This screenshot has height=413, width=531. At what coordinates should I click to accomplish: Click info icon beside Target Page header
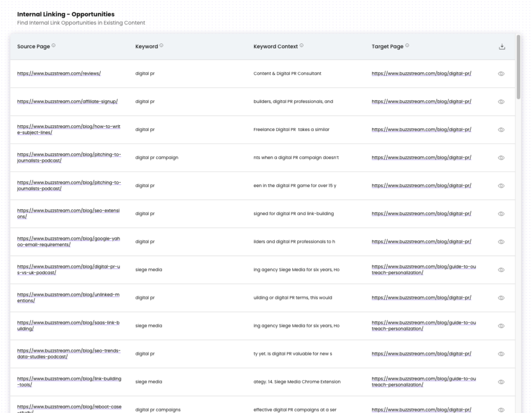click(x=407, y=46)
